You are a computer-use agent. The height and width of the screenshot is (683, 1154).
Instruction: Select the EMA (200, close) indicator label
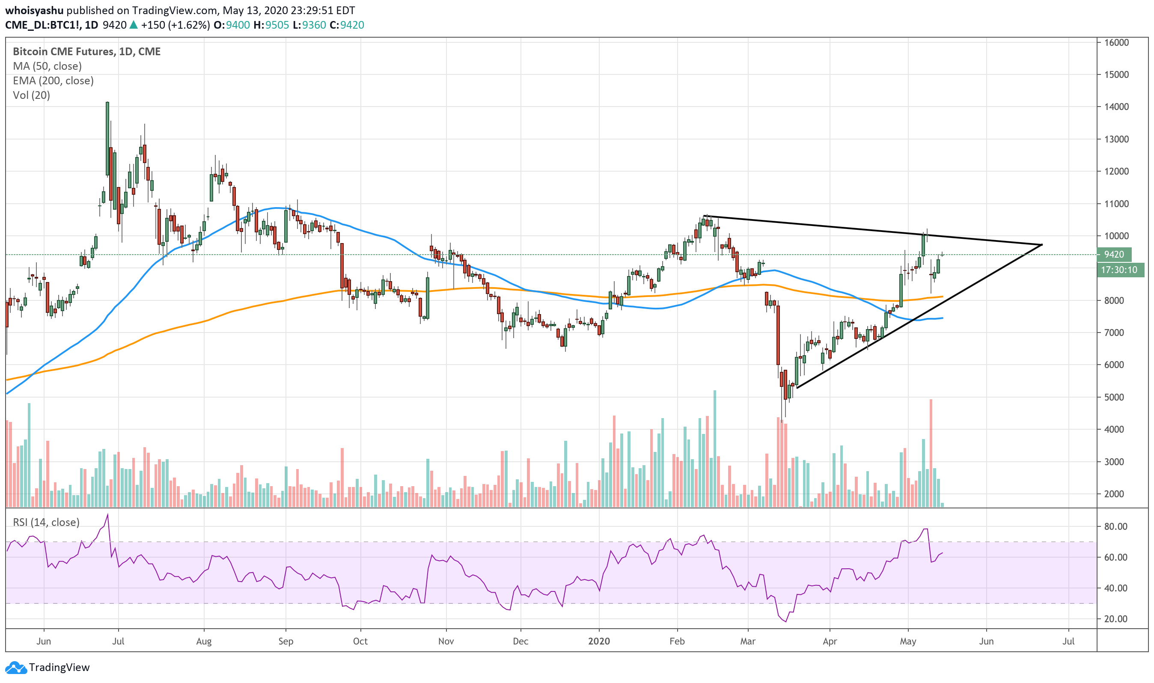pyautogui.click(x=53, y=80)
